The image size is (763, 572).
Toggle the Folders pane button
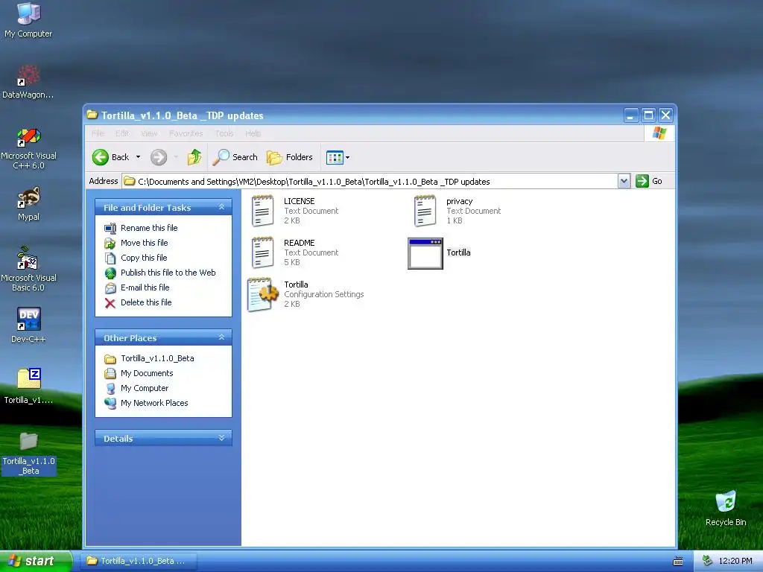[290, 157]
